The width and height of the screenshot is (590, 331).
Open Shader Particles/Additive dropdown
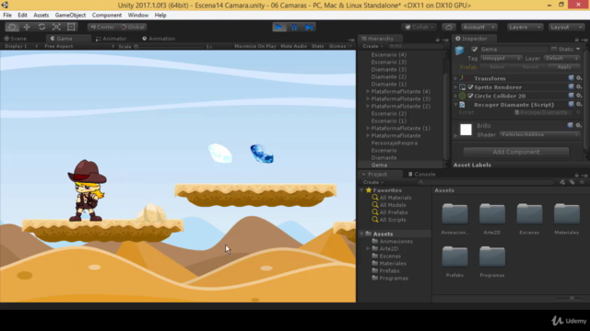(539, 134)
